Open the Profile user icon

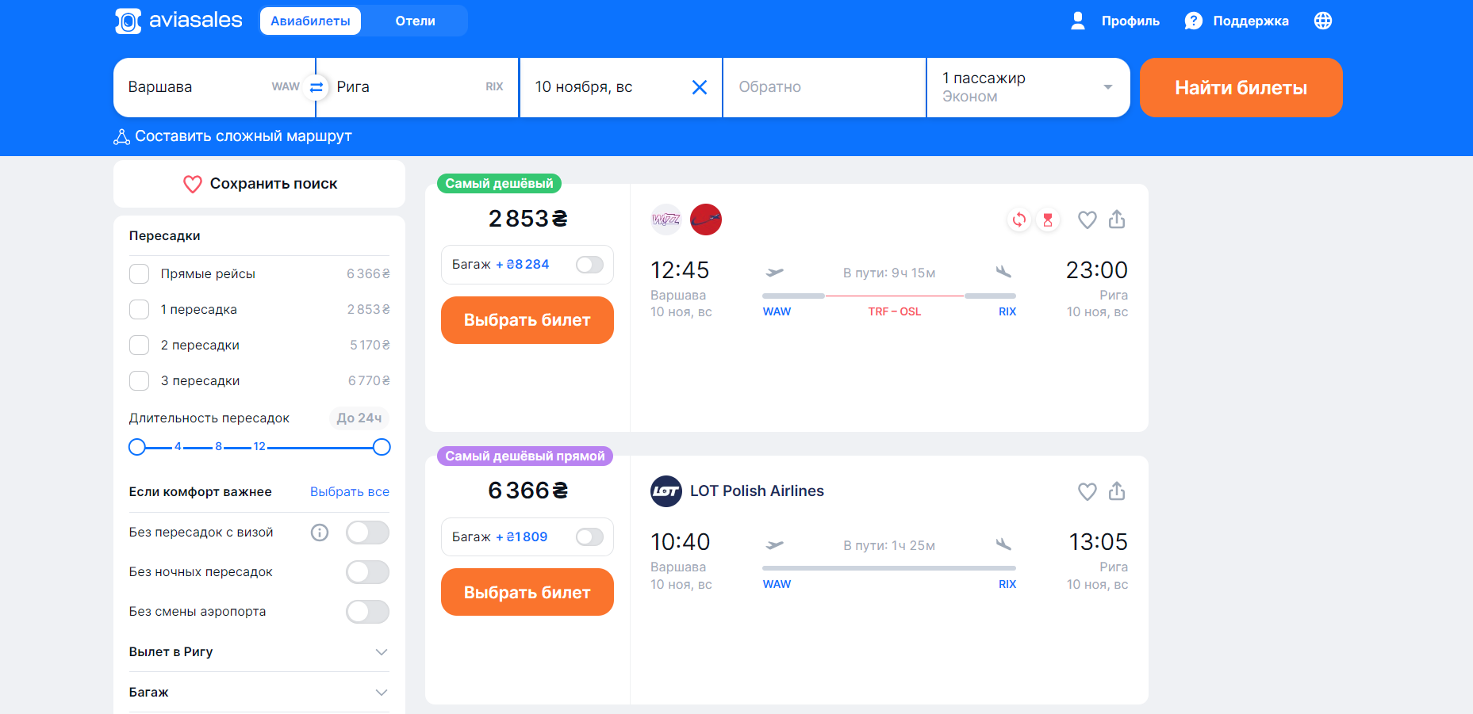[1077, 21]
